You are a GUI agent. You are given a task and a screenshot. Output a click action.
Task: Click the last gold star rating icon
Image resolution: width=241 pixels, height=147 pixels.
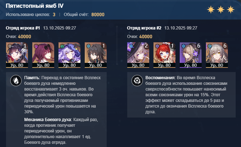[231, 10]
